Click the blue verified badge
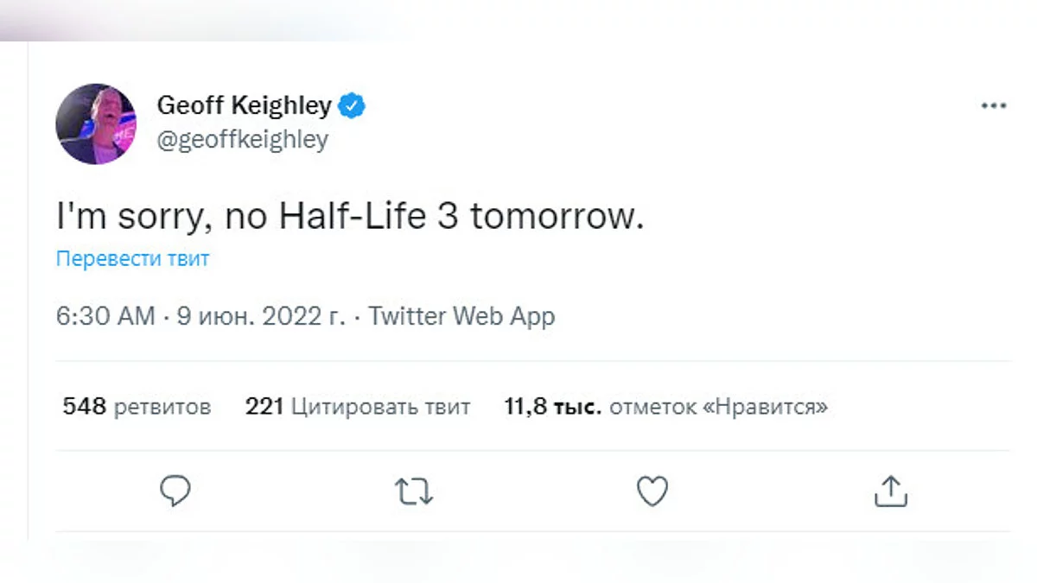This screenshot has width=1037, height=583. click(352, 106)
